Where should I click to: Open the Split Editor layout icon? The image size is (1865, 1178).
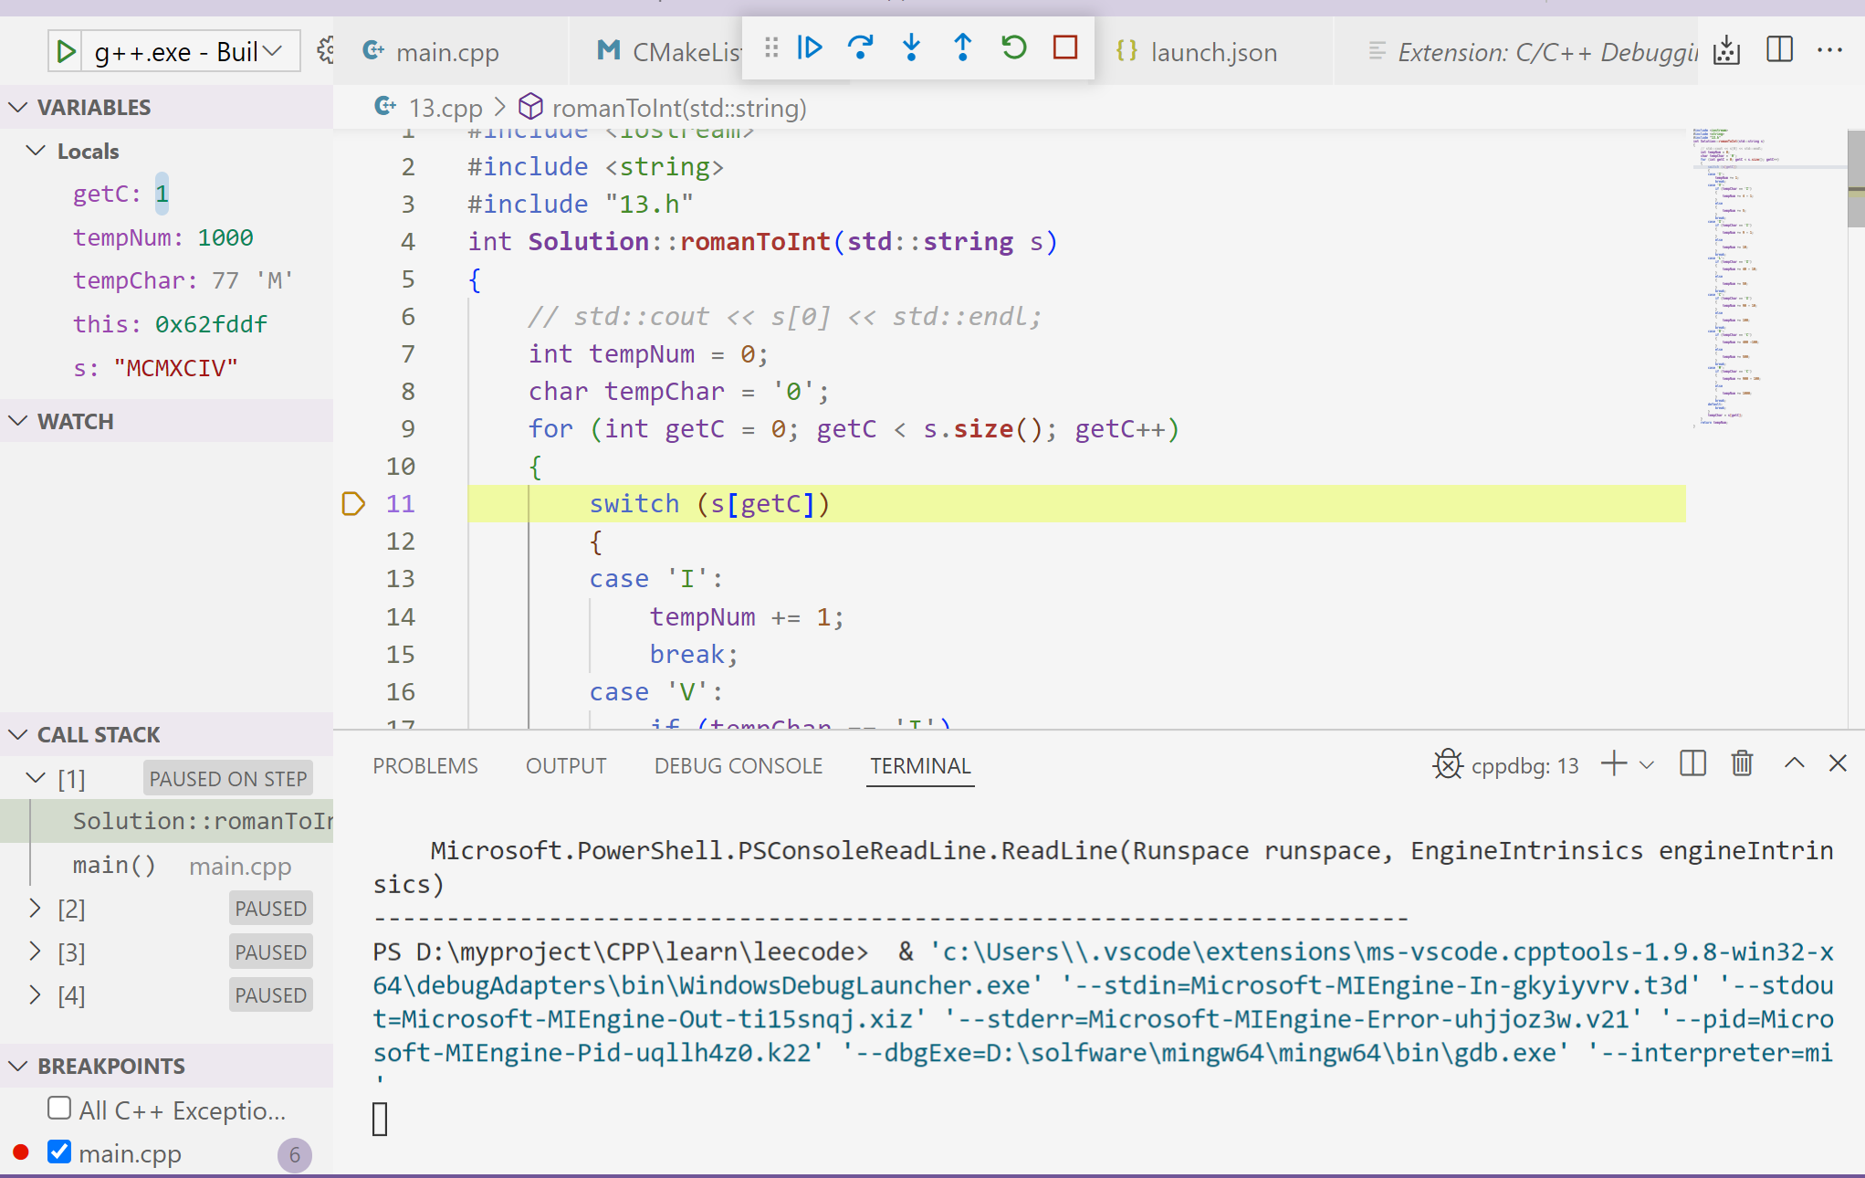[1778, 51]
